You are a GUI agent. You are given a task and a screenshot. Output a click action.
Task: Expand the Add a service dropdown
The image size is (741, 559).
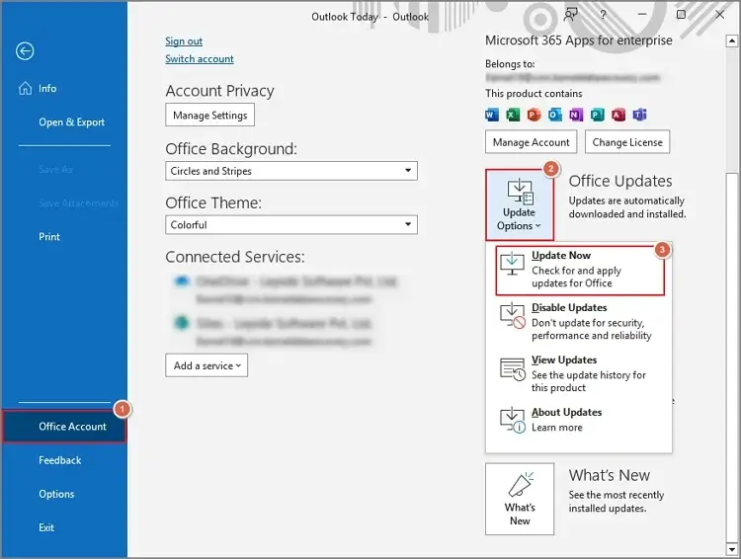pos(206,366)
